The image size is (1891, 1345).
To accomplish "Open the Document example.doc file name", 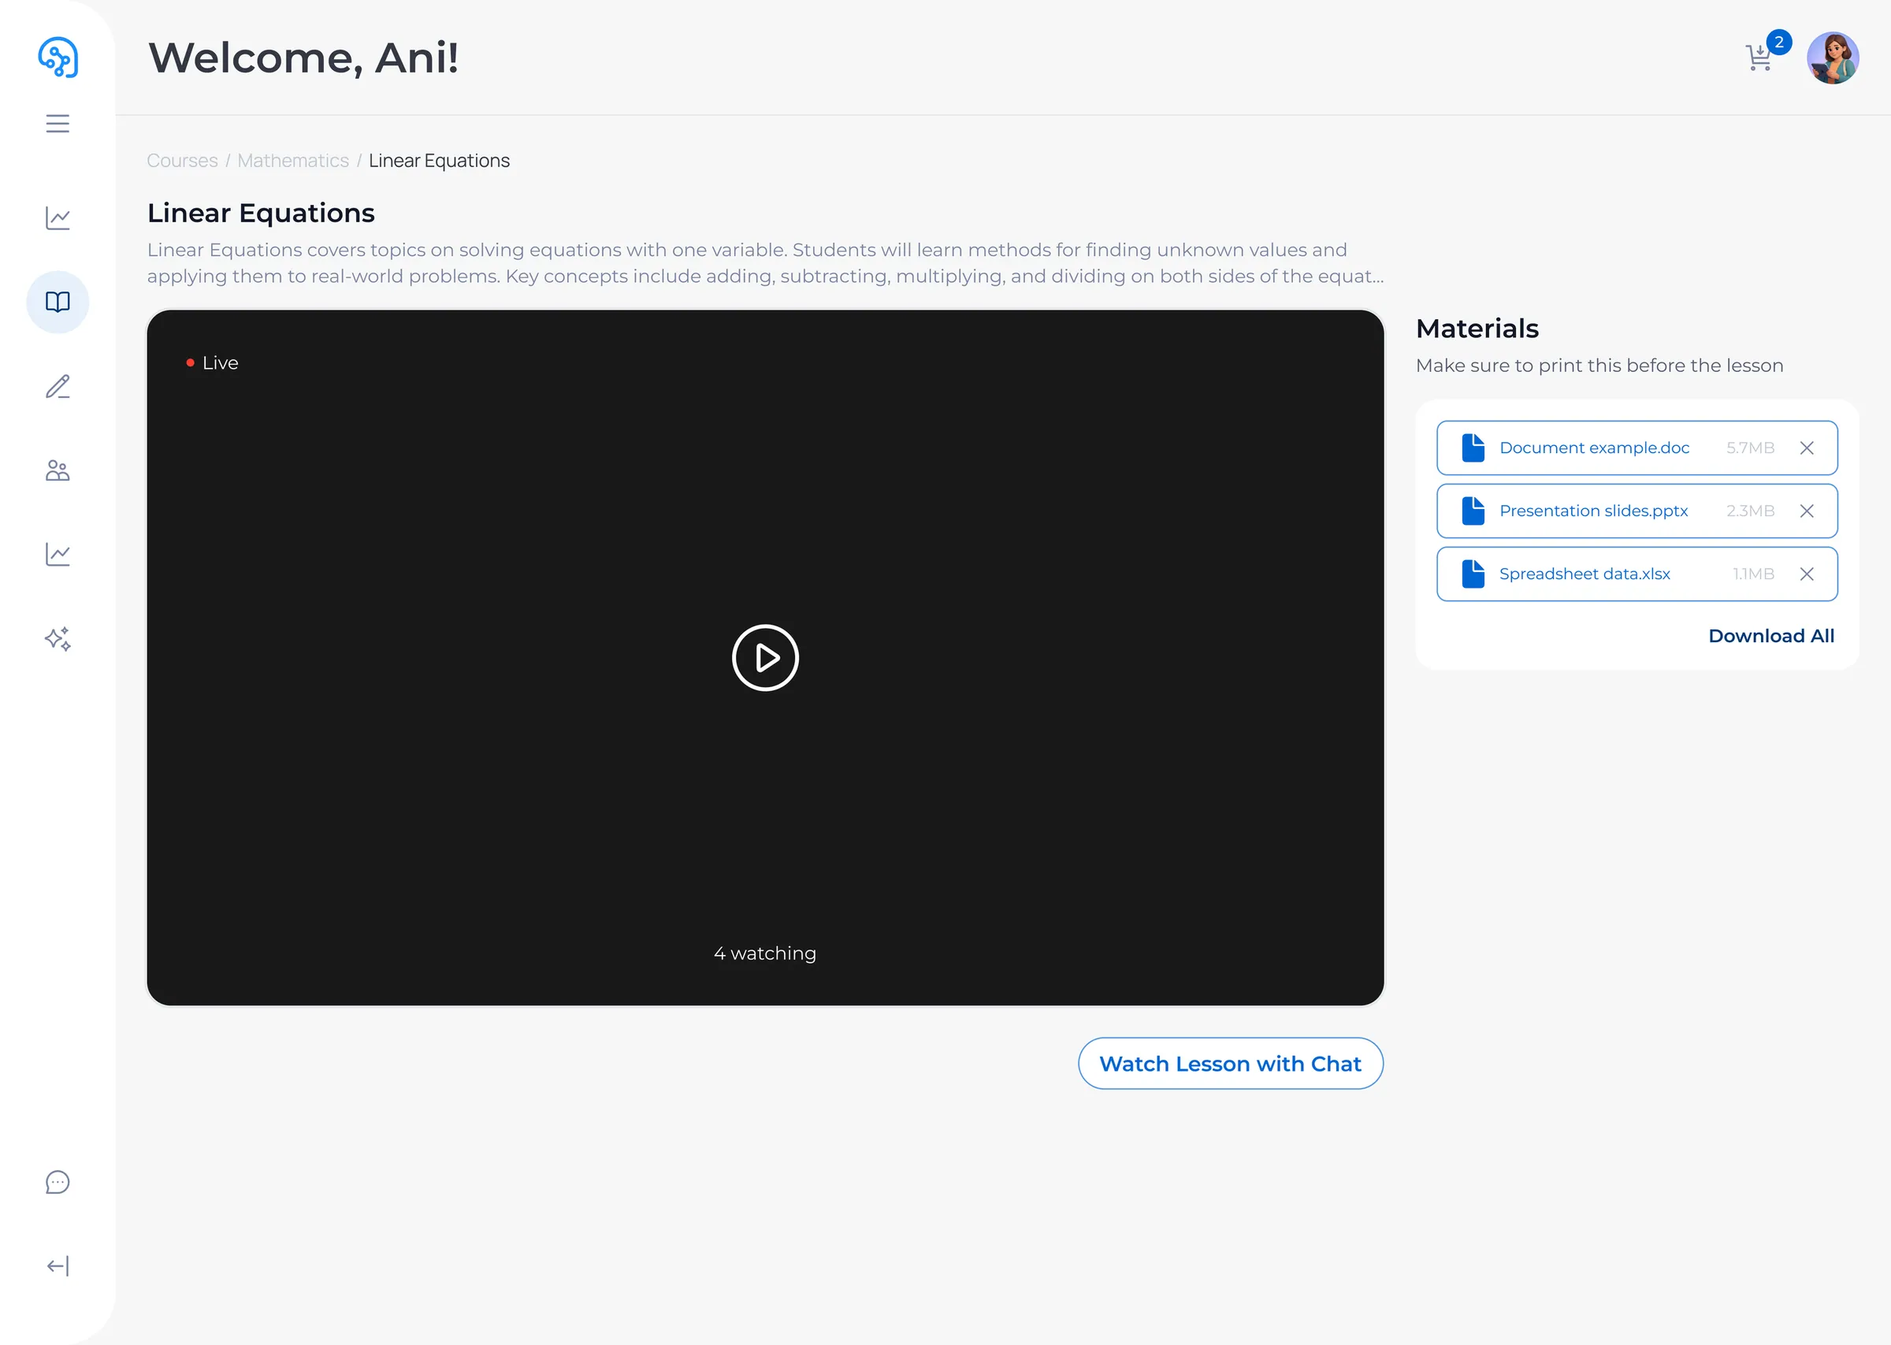I will click(1594, 448).
